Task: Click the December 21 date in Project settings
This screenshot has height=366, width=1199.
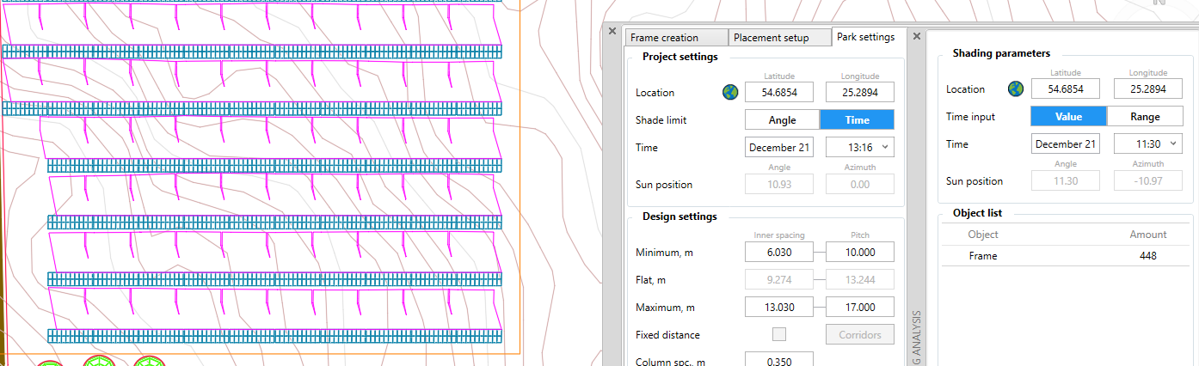Action: pyautogui.click(x=779, y=148)
